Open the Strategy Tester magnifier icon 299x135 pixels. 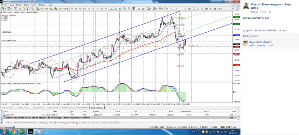(x=32, y=8)
